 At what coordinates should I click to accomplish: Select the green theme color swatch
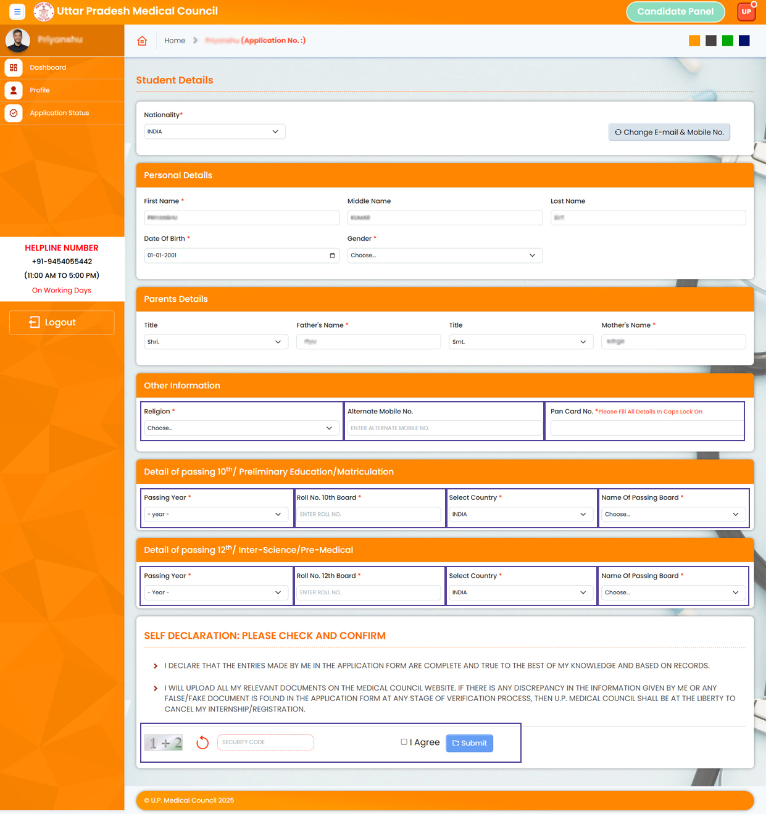(x=728, y=41)
